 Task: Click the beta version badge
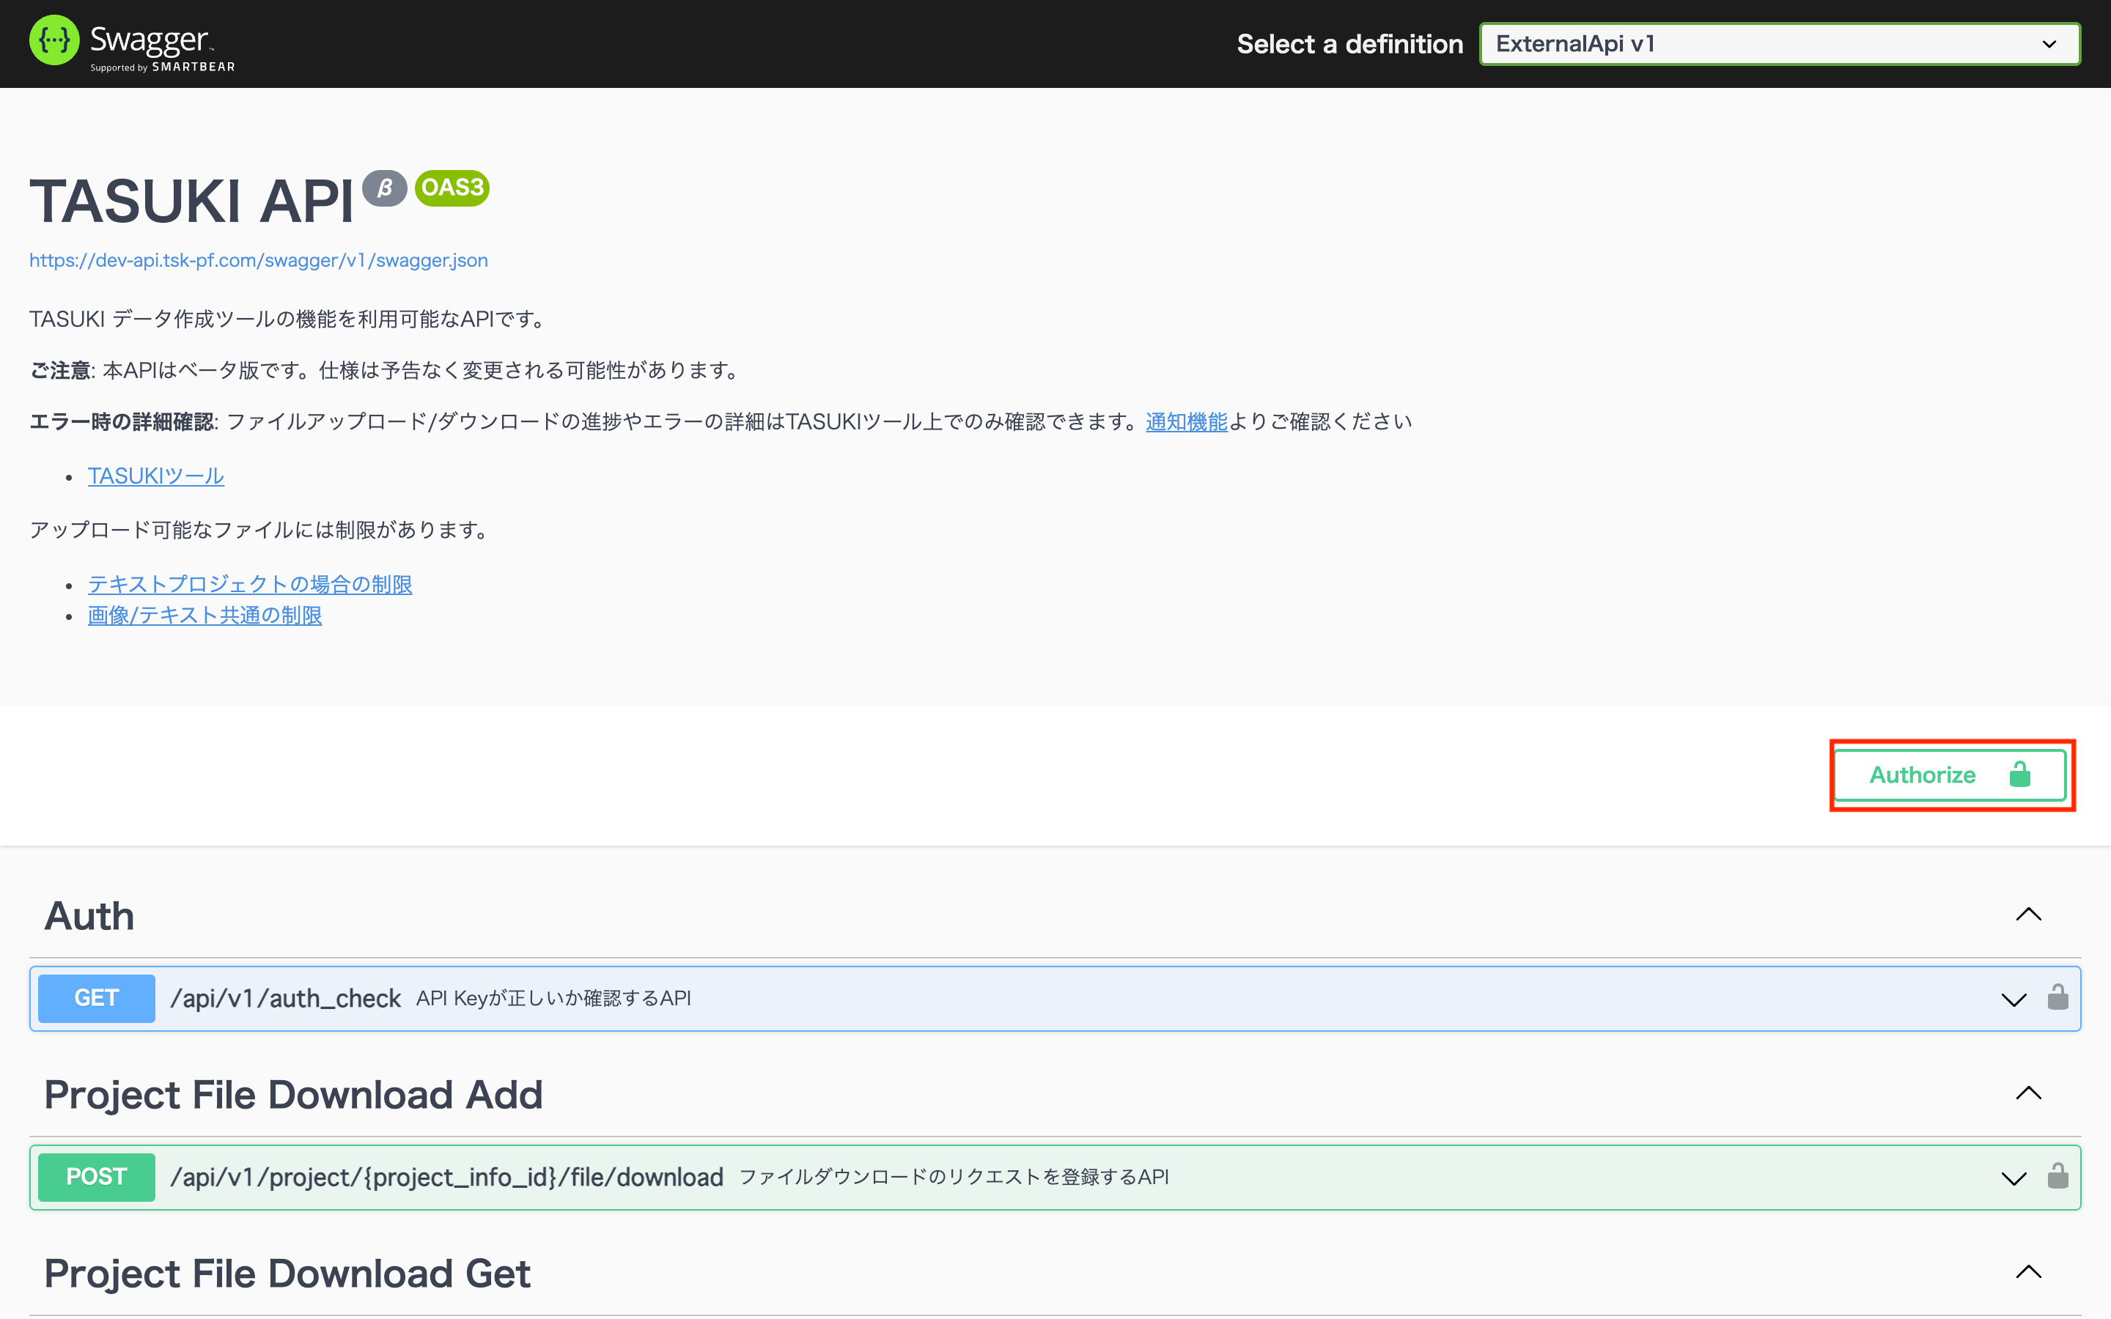click(x=385, y=188)
